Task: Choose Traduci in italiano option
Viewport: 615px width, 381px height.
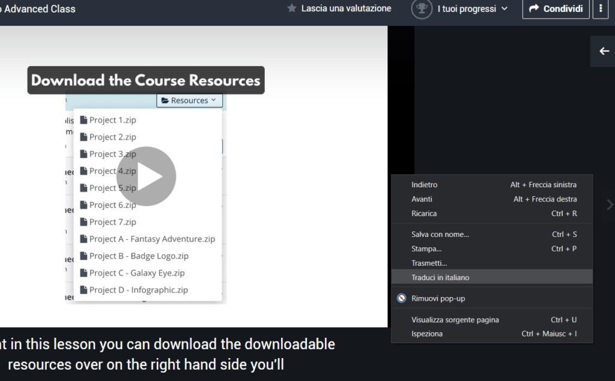Action: (440, 278)
